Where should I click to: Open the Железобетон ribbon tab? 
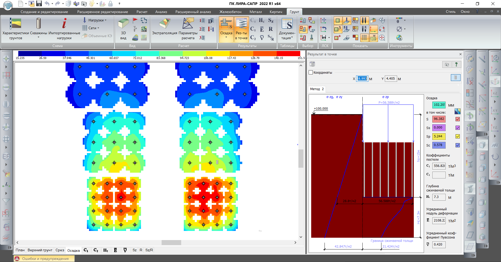[x=230, y=12]
